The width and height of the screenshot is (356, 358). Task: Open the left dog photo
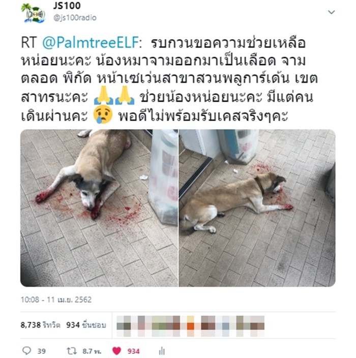tap(99, 208)
